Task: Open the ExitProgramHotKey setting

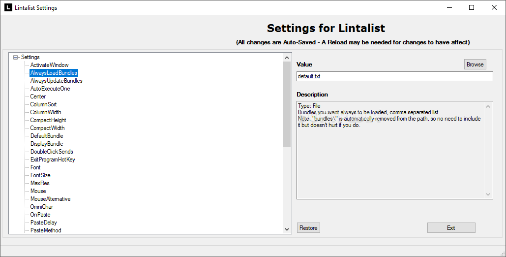Action: [x=53, y=160]
